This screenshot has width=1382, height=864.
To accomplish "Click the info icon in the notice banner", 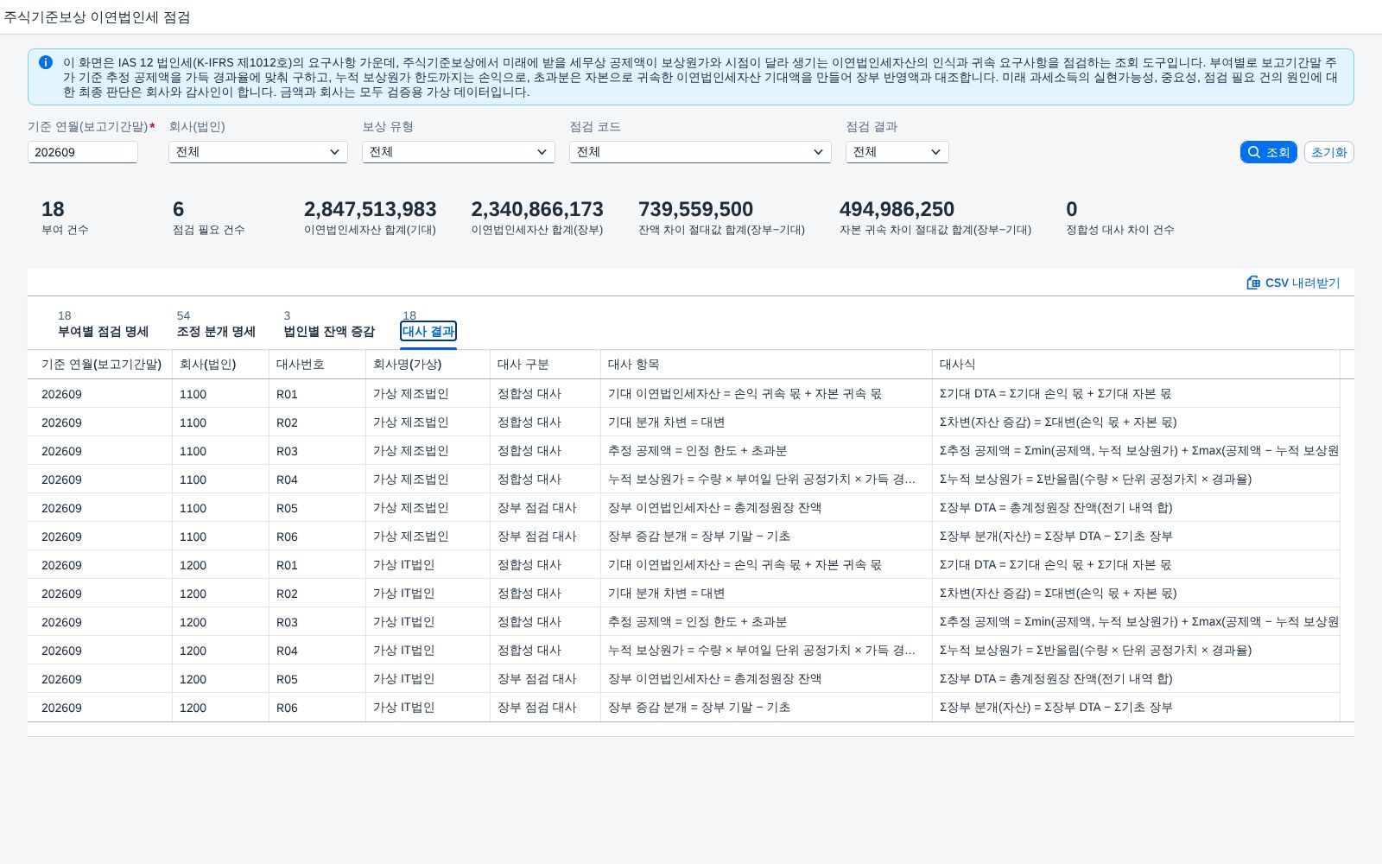I will (46, 62).
